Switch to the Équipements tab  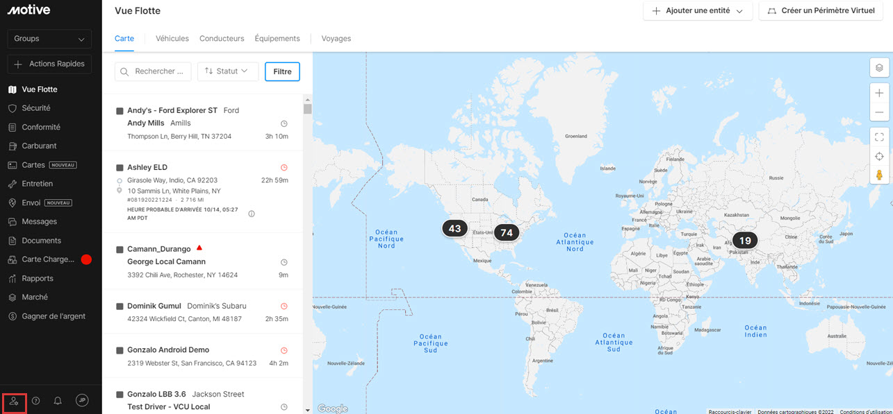[x=277, y=39]
